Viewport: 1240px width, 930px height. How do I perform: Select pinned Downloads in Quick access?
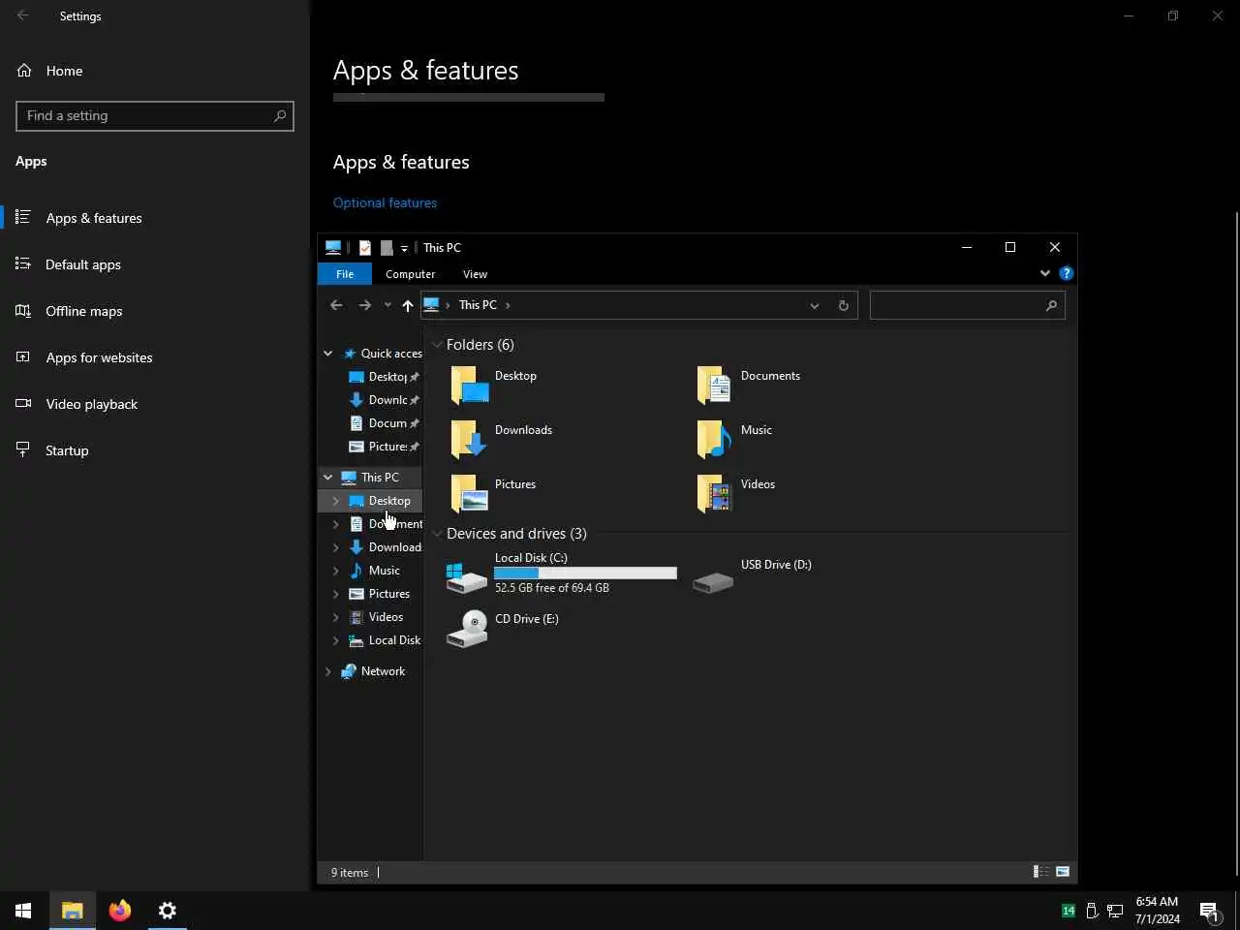pyautogui.click(x=384, y=400)
